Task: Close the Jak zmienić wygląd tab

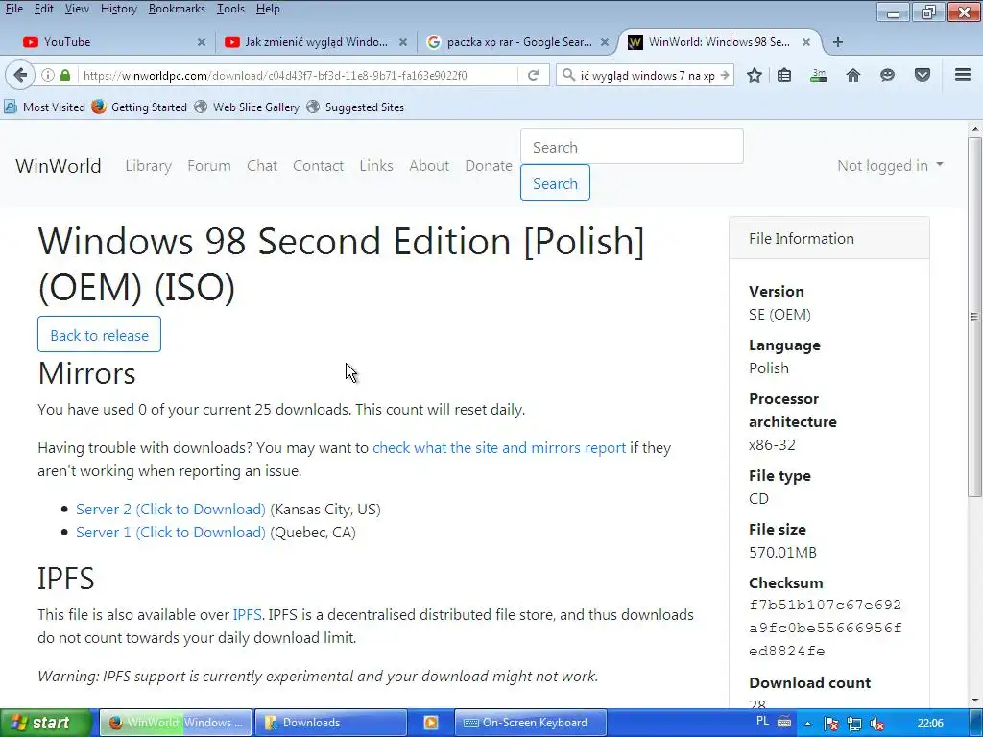Action: [x=403, y=42]
